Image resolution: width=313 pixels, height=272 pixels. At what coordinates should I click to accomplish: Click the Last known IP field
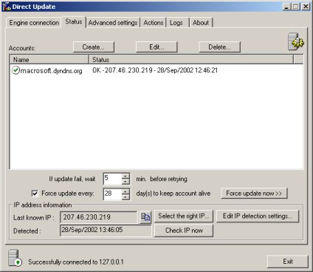click(x=99, y=217)
